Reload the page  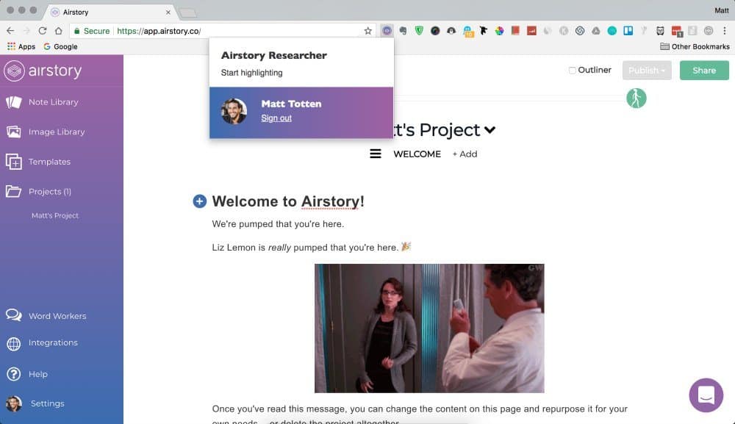(42, 31)
